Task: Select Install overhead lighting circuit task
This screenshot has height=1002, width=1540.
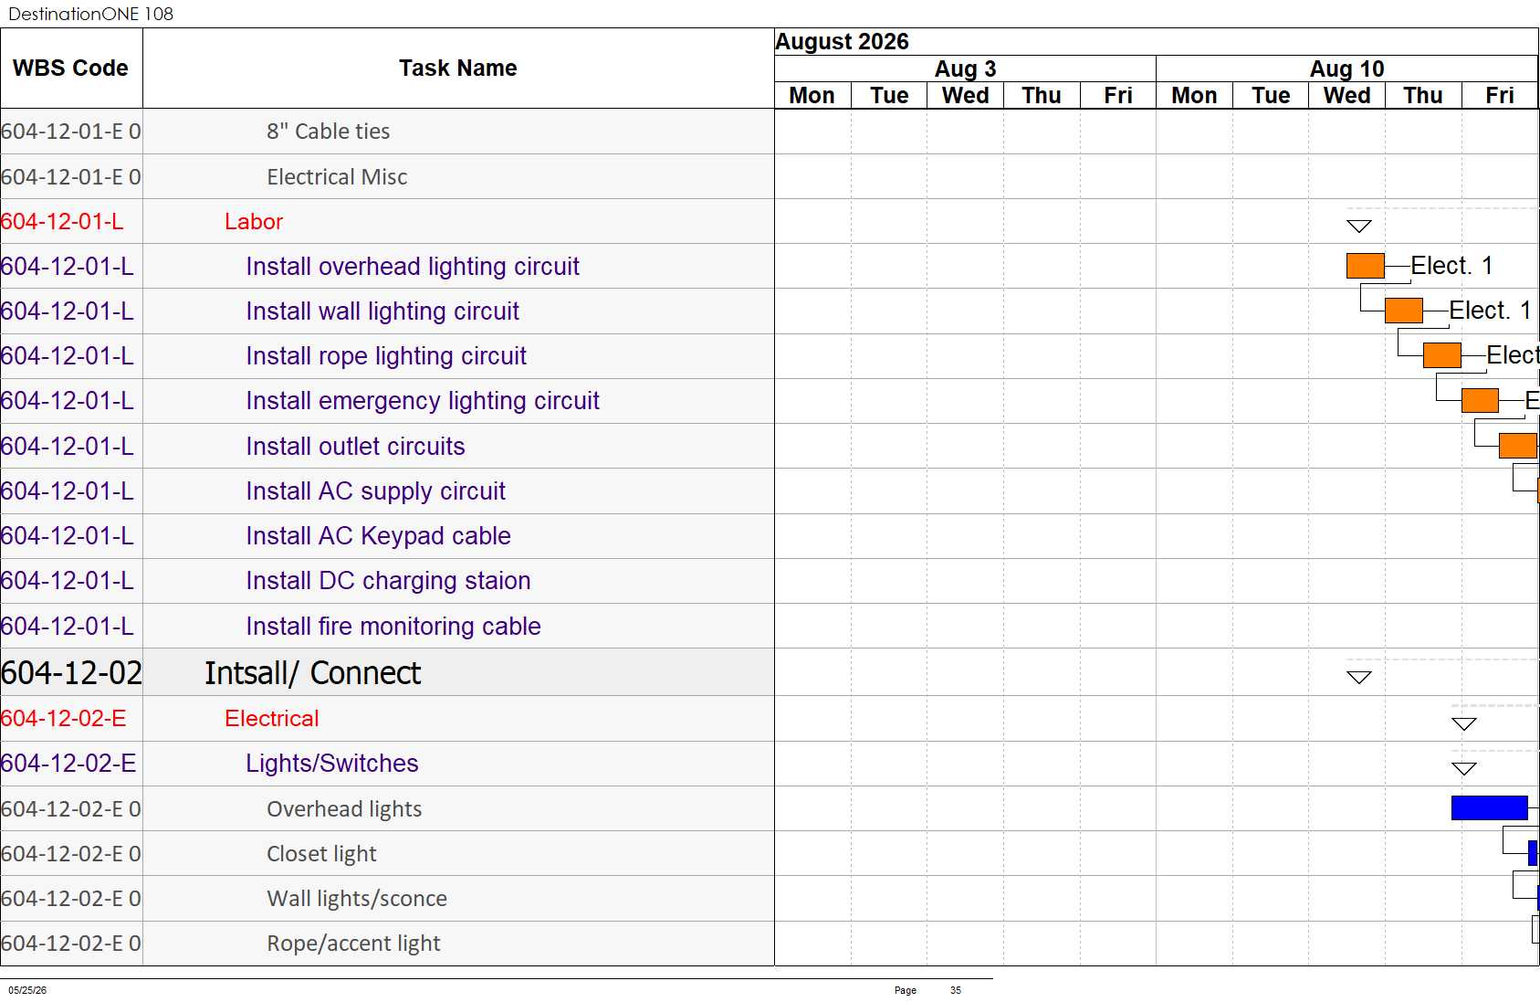Action: point(413,267)
